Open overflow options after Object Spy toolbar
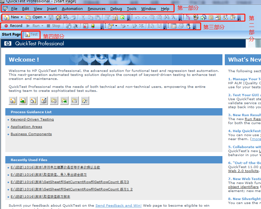261x209 pixels. [x=195, y=27]
